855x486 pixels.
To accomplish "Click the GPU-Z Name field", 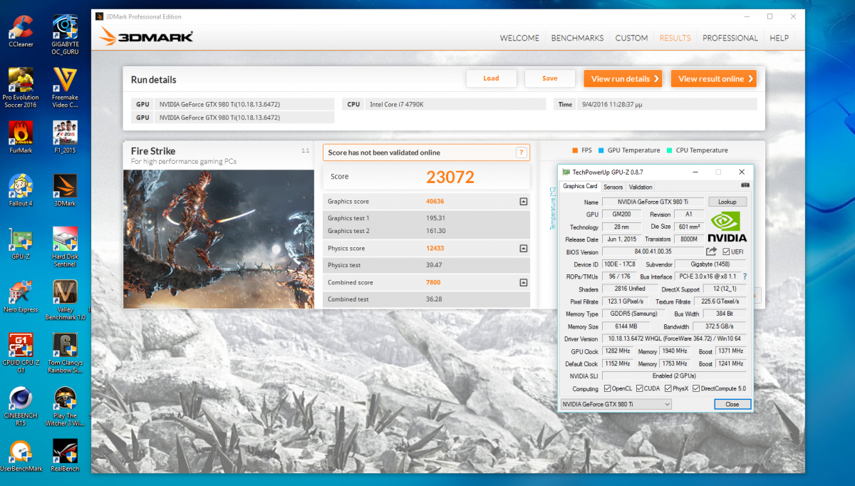I will coord(653,202).
